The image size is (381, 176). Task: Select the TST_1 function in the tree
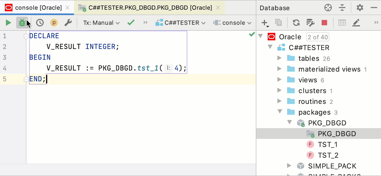[328, 144]
